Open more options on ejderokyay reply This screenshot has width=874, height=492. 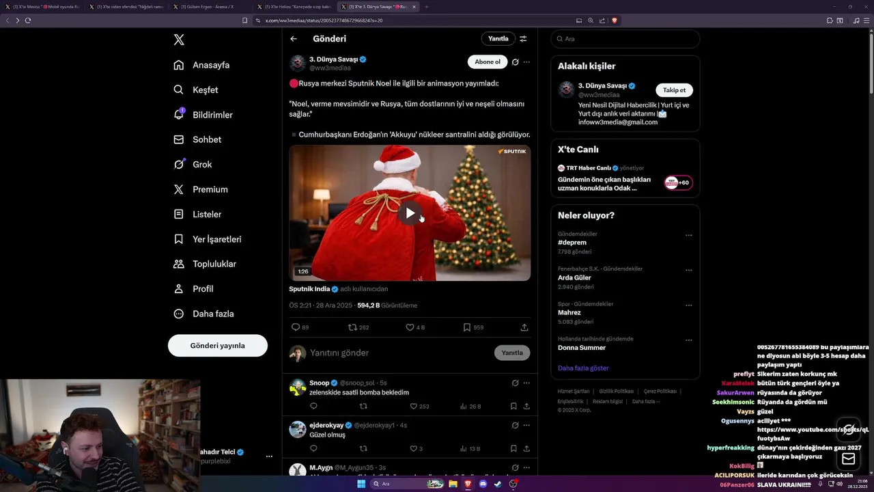pyautogui.click(x=526, y=425)
